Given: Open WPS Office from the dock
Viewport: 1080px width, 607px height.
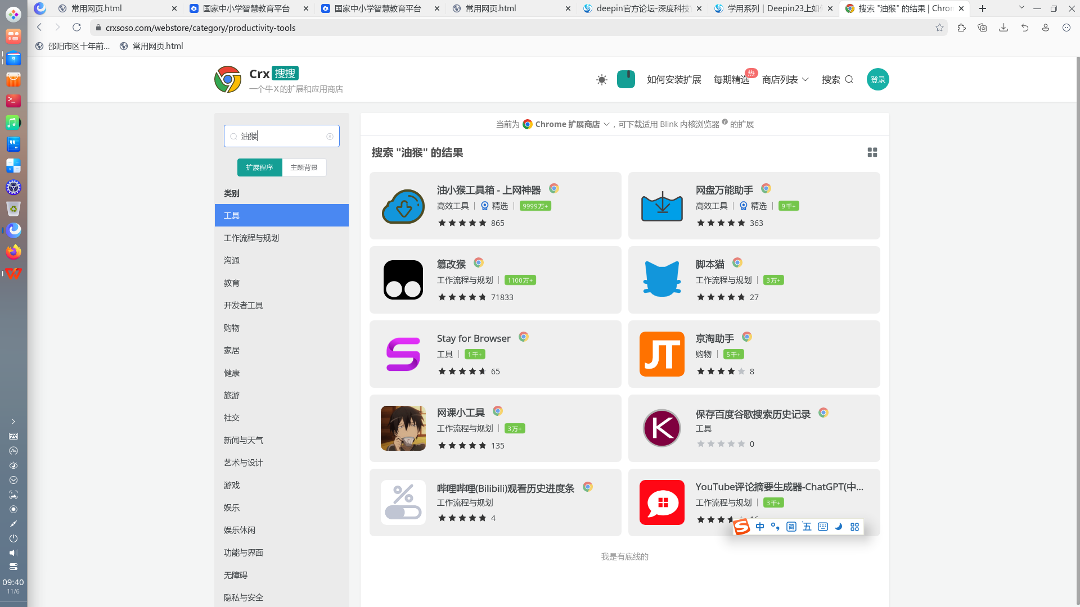Looking at the screenshot, I should tap(13, 273).
